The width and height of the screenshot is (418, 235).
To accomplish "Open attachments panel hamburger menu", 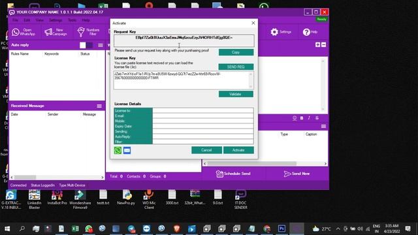I will (x=324, y=126).
